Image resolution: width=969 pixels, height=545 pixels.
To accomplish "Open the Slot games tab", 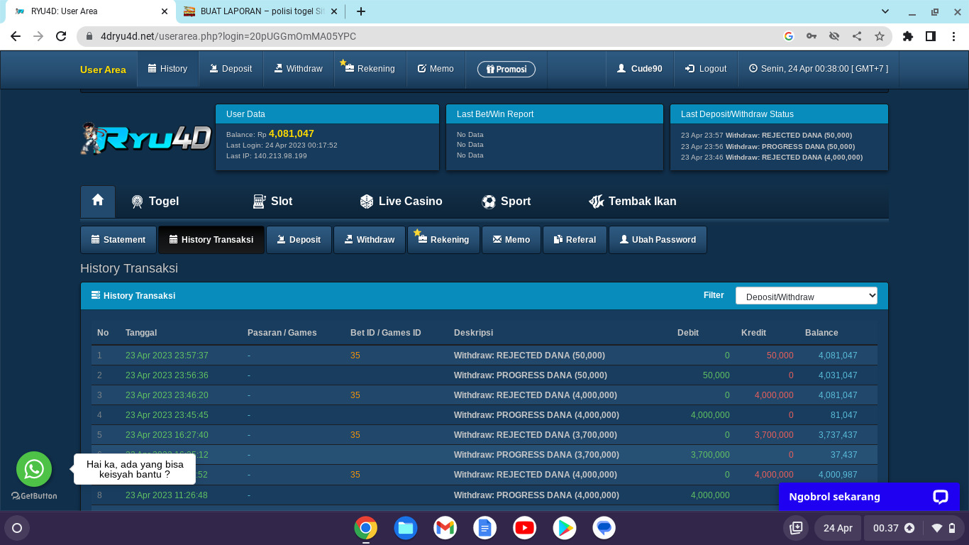I will [x=273, y=202].
